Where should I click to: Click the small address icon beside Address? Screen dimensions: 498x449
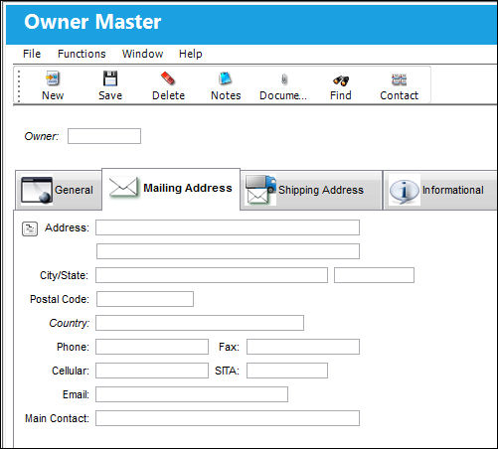30,228
